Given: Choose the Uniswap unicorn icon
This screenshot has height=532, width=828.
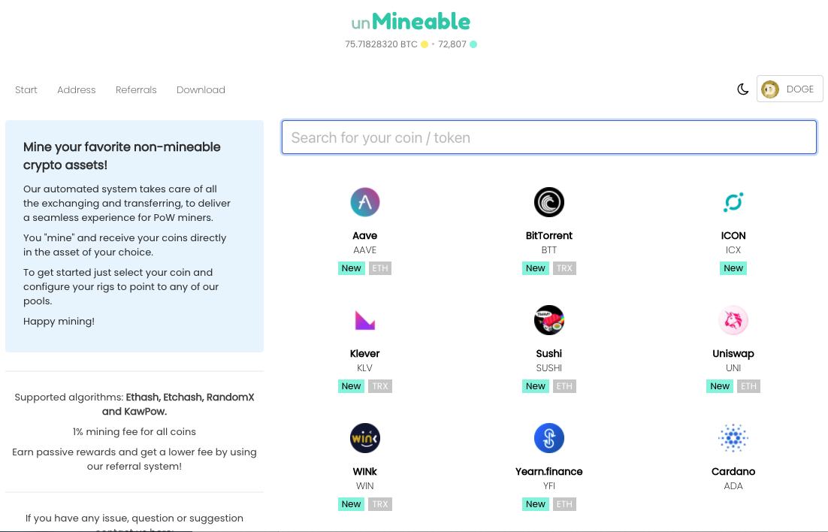Looking at the screenshot, I should pos(733,320).
